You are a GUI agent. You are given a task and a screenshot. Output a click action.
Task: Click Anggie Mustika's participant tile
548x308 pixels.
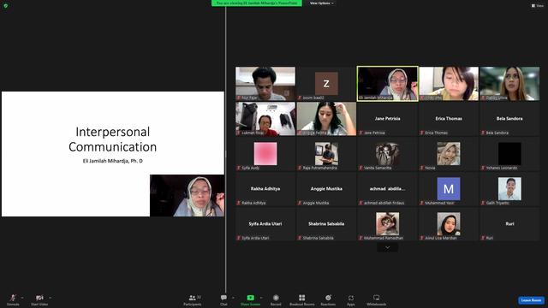[326, 188]
